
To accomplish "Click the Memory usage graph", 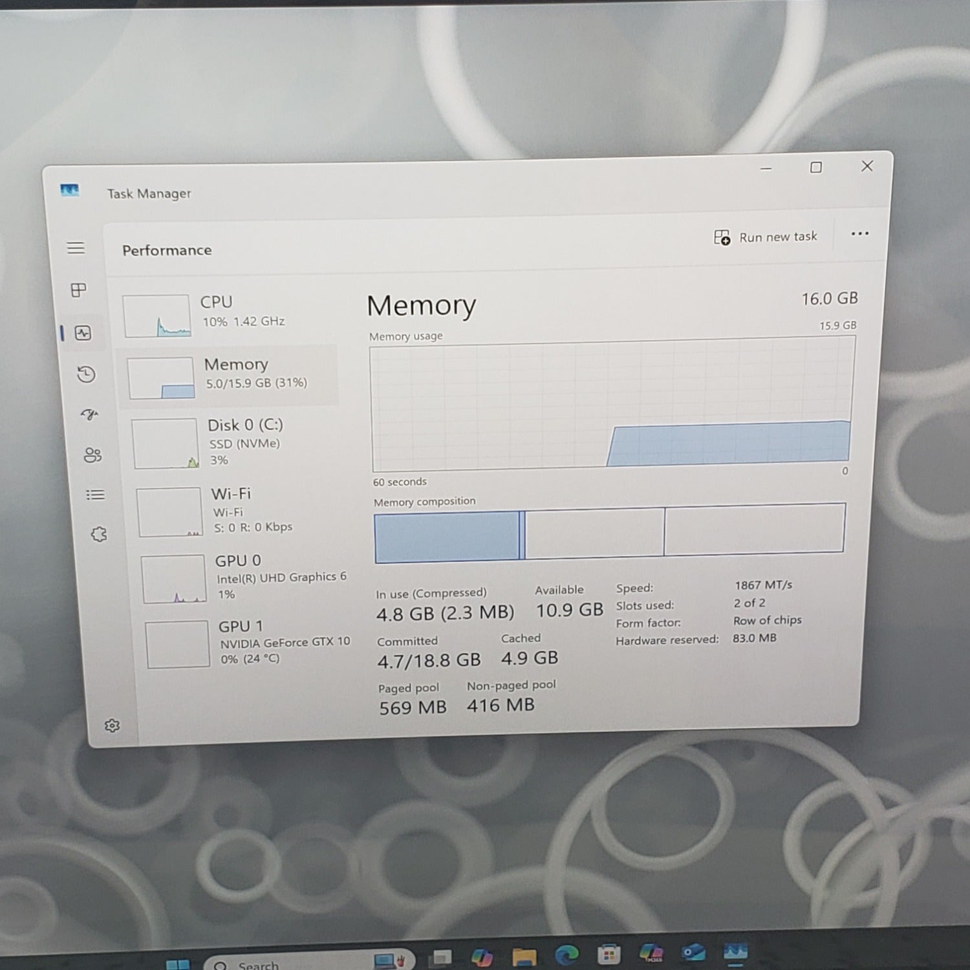I will pos(612,406).
